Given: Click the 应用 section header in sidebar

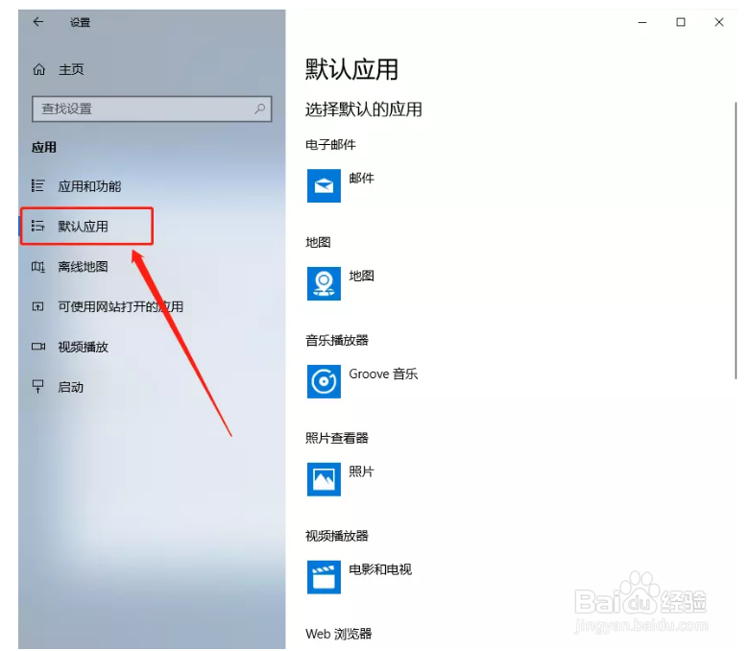Looking at the screenshot, I should click(x=44, y=147).
